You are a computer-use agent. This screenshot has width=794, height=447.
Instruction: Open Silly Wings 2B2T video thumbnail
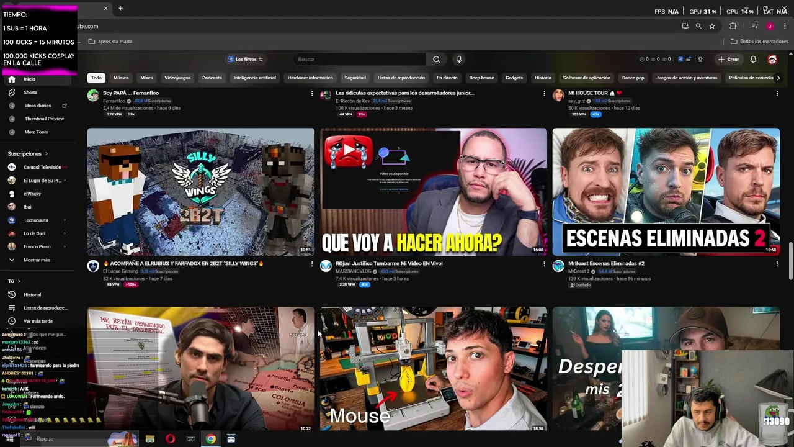(x=201, y=192)
